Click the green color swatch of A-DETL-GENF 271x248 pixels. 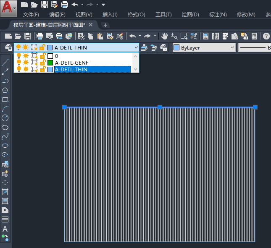(x=50, y=63)
